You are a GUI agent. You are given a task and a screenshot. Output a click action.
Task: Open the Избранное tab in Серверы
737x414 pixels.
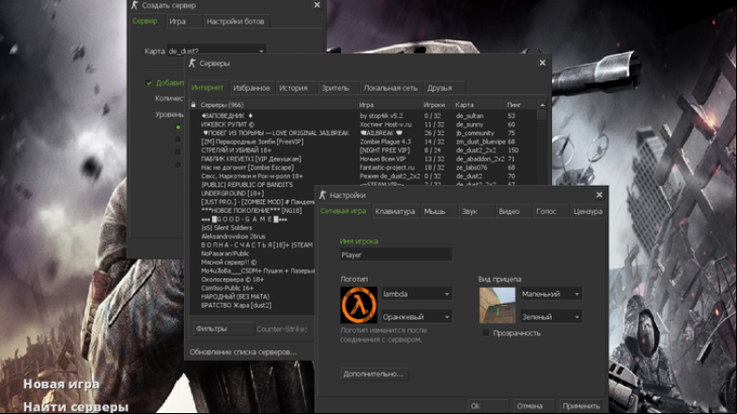(x=252, y=88)
